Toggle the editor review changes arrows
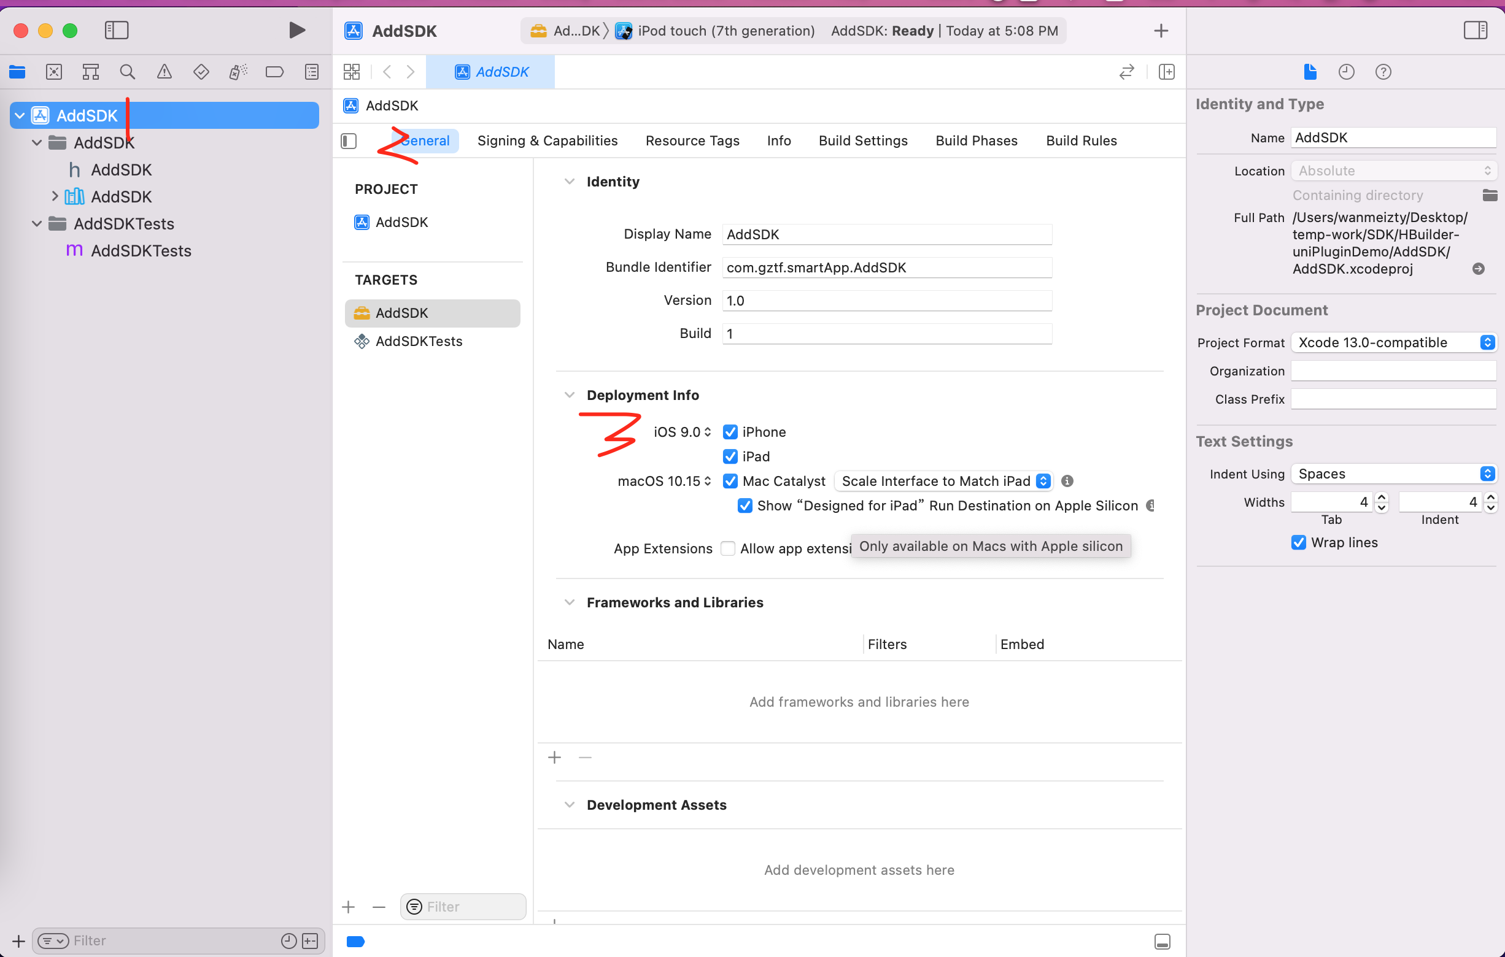 click(x=1126, y=72)
